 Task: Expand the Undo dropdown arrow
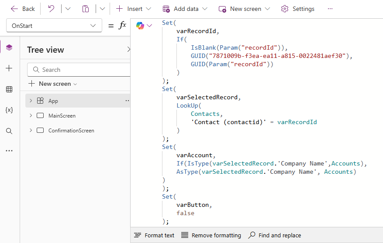click(x=68, y=9)
